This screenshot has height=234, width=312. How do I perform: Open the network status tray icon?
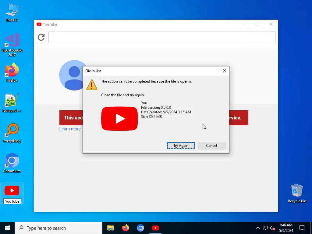coord(265,228)
